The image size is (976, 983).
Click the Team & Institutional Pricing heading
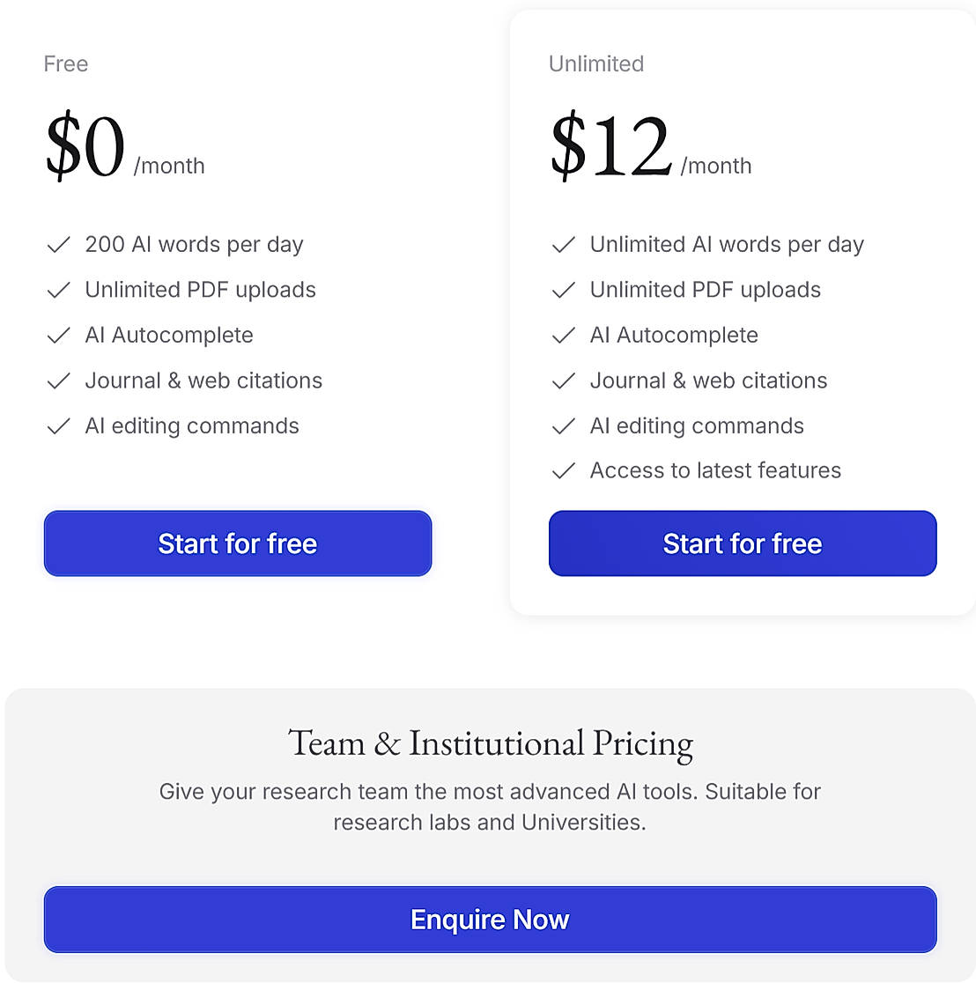(x=490, y=743)
